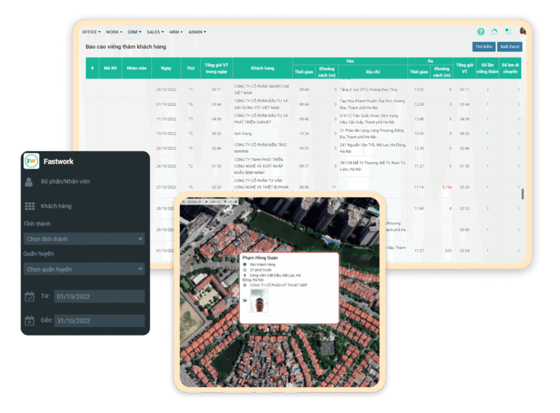Viewport: 560px width, 413px height.
Task: Click the Bộ phận/Nhân viên person icon
Action: (29, 182)
